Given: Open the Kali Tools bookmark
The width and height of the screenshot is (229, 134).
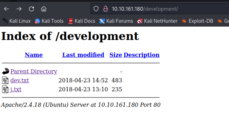Looking at the screenshot, I should [x=49, y=21].
